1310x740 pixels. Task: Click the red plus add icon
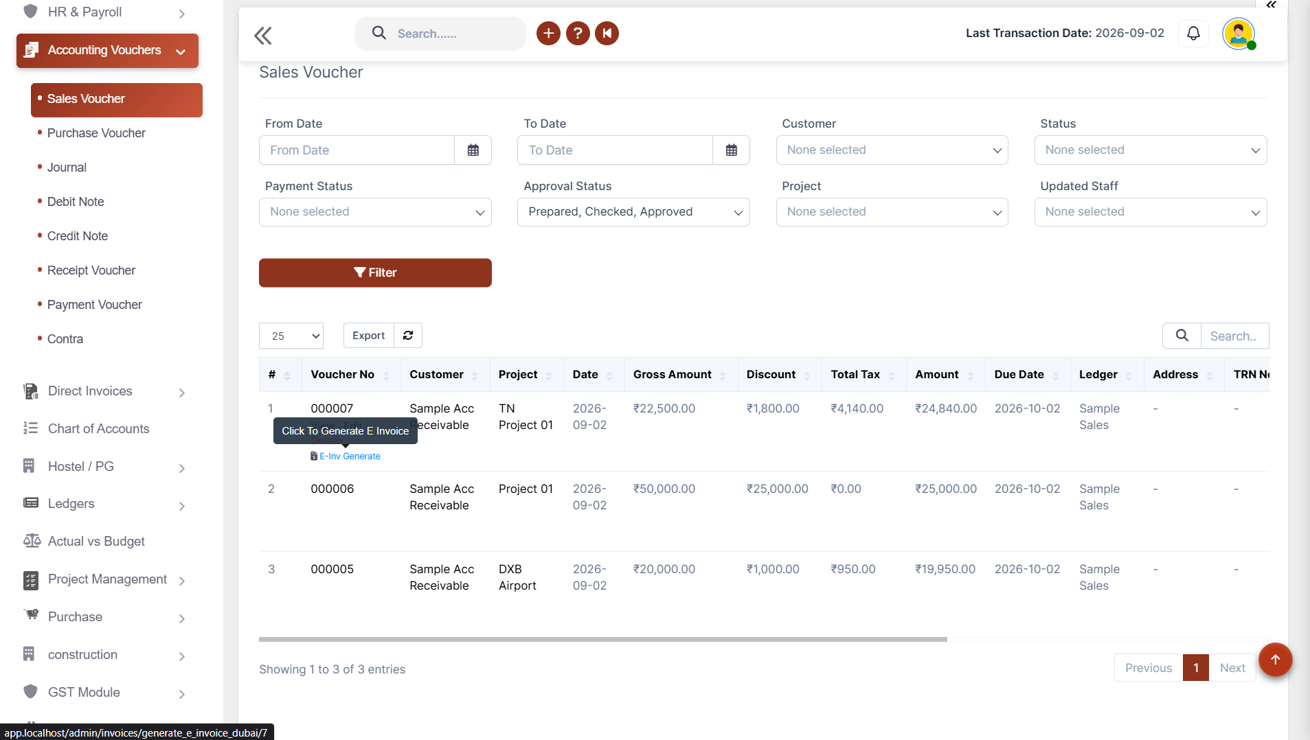pyautogui.click(x=548, y=33)
